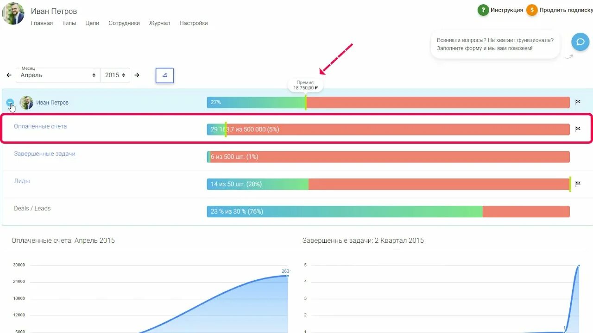
Task: Click the Премия 18 750,00 ₽ marker tooltip
Action: coord(306,85)
